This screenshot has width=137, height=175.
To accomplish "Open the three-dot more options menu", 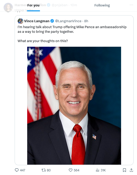I will tap(131, 5).
